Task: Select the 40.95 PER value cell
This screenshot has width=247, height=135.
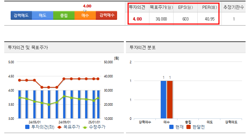Action: coord(210,19)
